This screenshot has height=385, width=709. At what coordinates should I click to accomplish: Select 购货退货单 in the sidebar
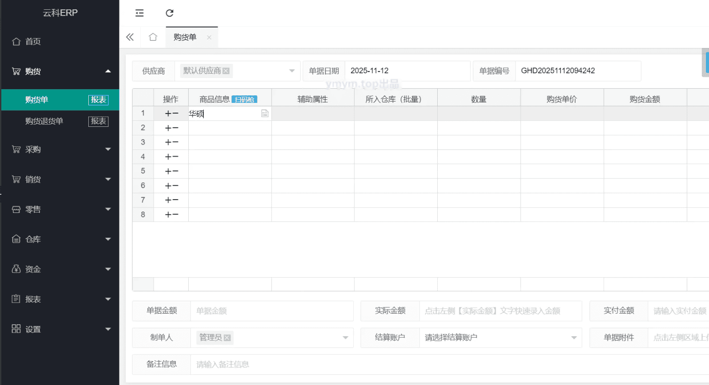coord(44,121)
